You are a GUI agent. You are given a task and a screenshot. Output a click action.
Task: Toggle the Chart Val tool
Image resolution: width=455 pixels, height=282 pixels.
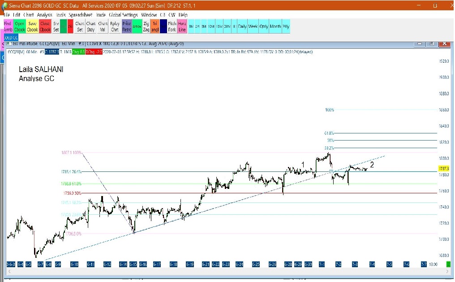[103, 26]
